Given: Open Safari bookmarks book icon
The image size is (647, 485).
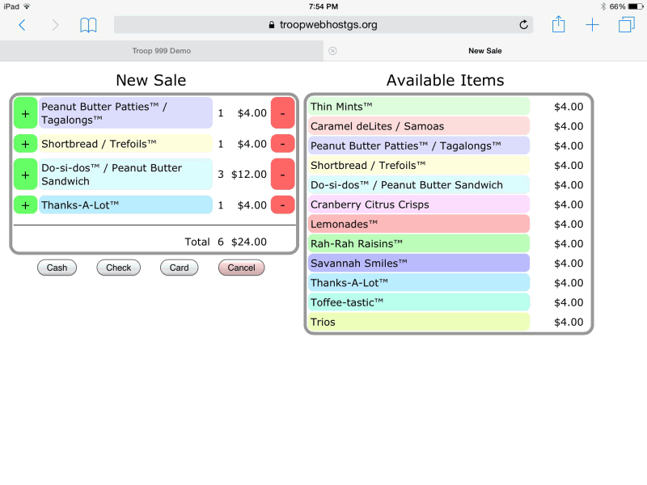Looking at the screenshot, I should pyautogui.click(x=88, y=25).
